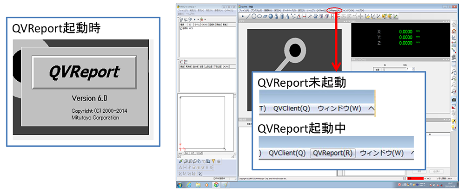
Task: Click 上限公差 column header in results table
Action: (209, 67)
